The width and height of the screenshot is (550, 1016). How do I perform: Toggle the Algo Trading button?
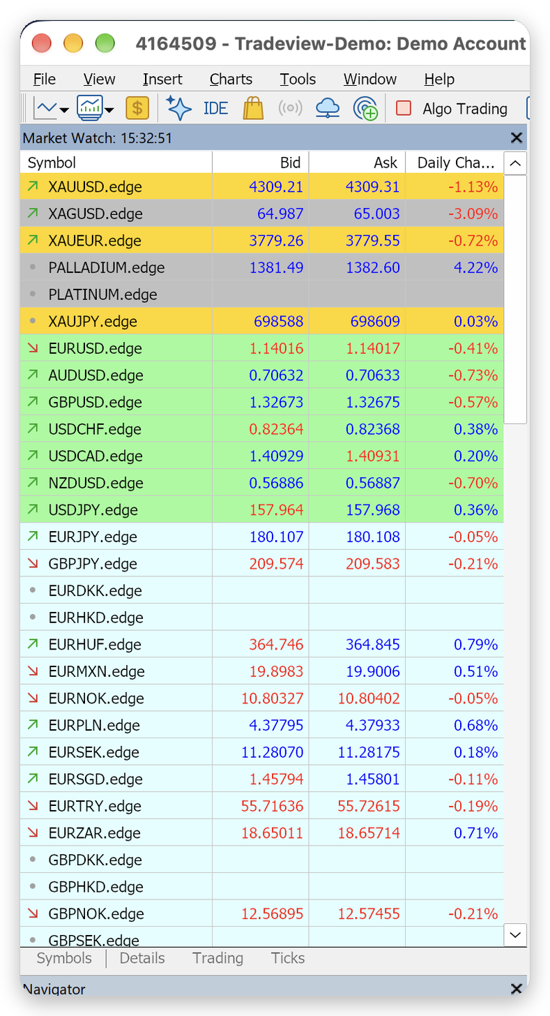pyautogui.click(x=452, y=108)
